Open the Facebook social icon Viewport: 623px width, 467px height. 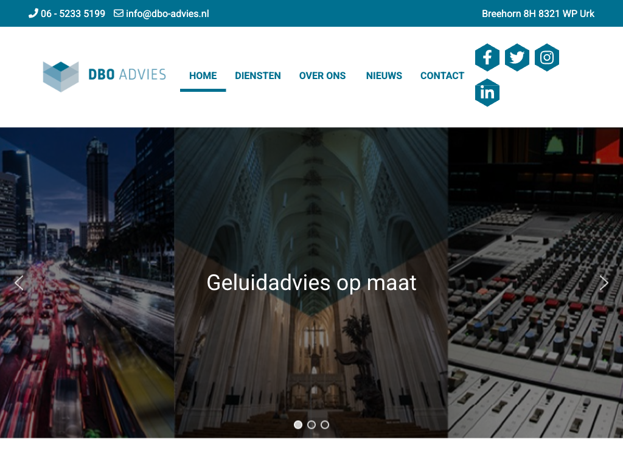487,58
